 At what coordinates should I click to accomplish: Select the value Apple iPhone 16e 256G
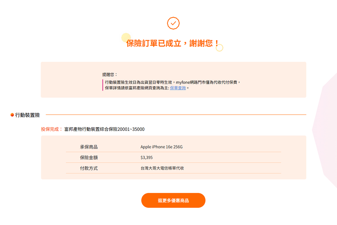click(161, 147)
